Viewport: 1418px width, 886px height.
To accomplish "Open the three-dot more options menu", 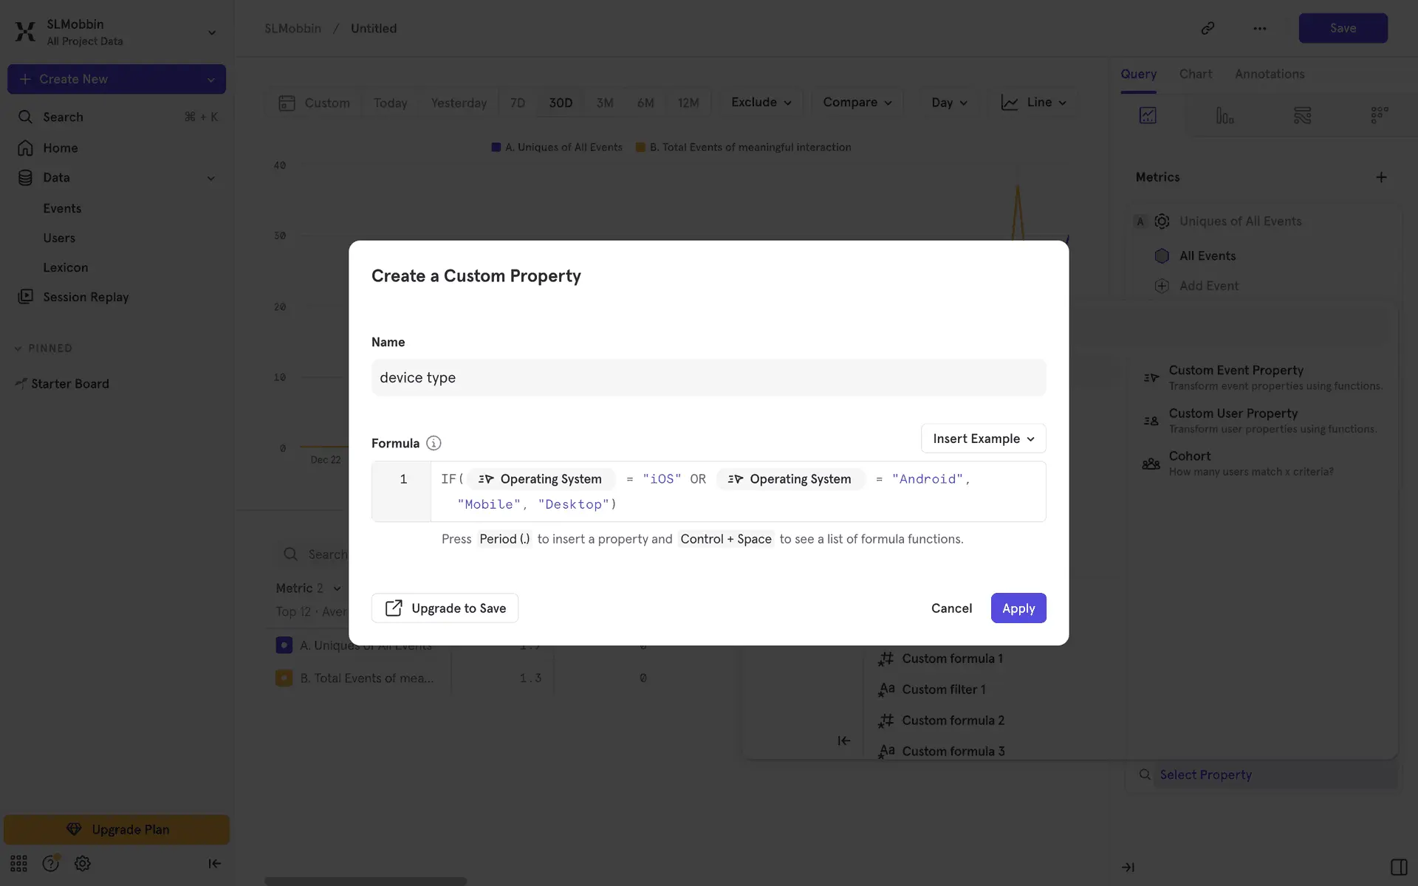I will click(1259, 28).
